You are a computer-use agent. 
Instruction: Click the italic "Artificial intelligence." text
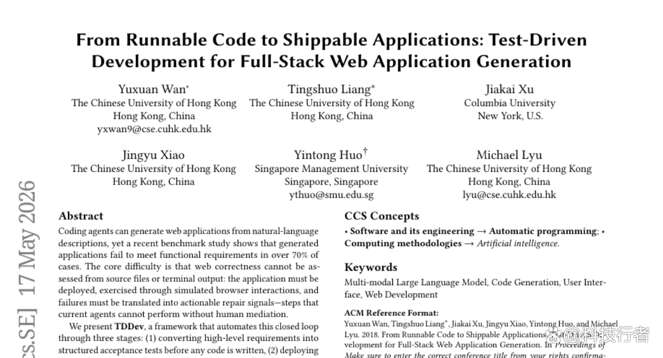coord(518,243)
